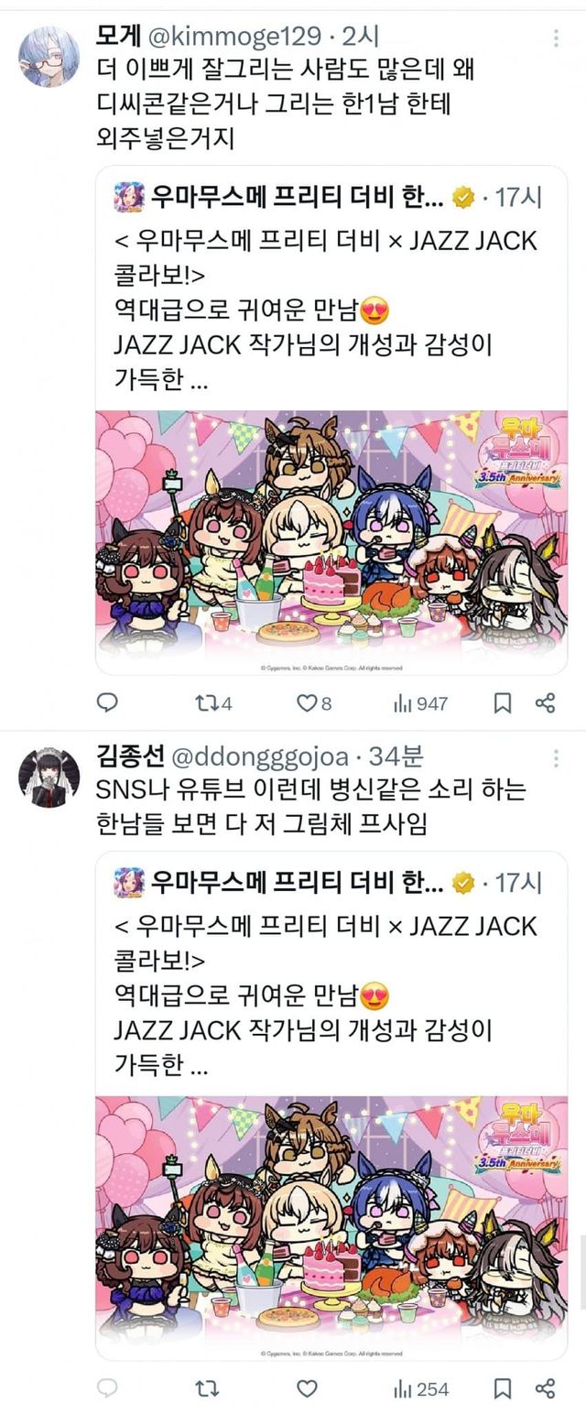
Task: View analytics showing 947 views
Action: click(420, 703)
